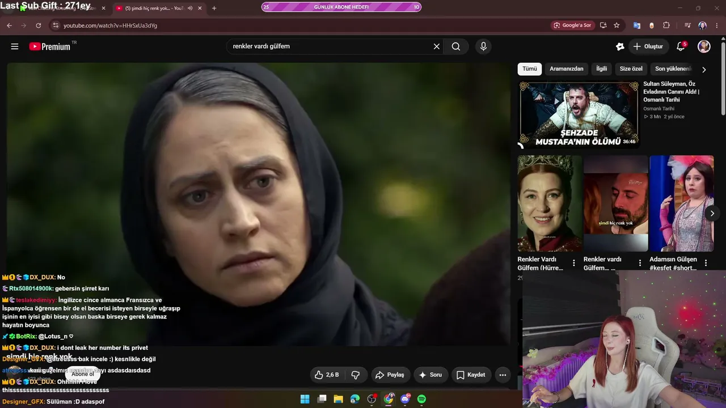
Task: Click the Google'a Sor button in the address bar
Action: 572,25
